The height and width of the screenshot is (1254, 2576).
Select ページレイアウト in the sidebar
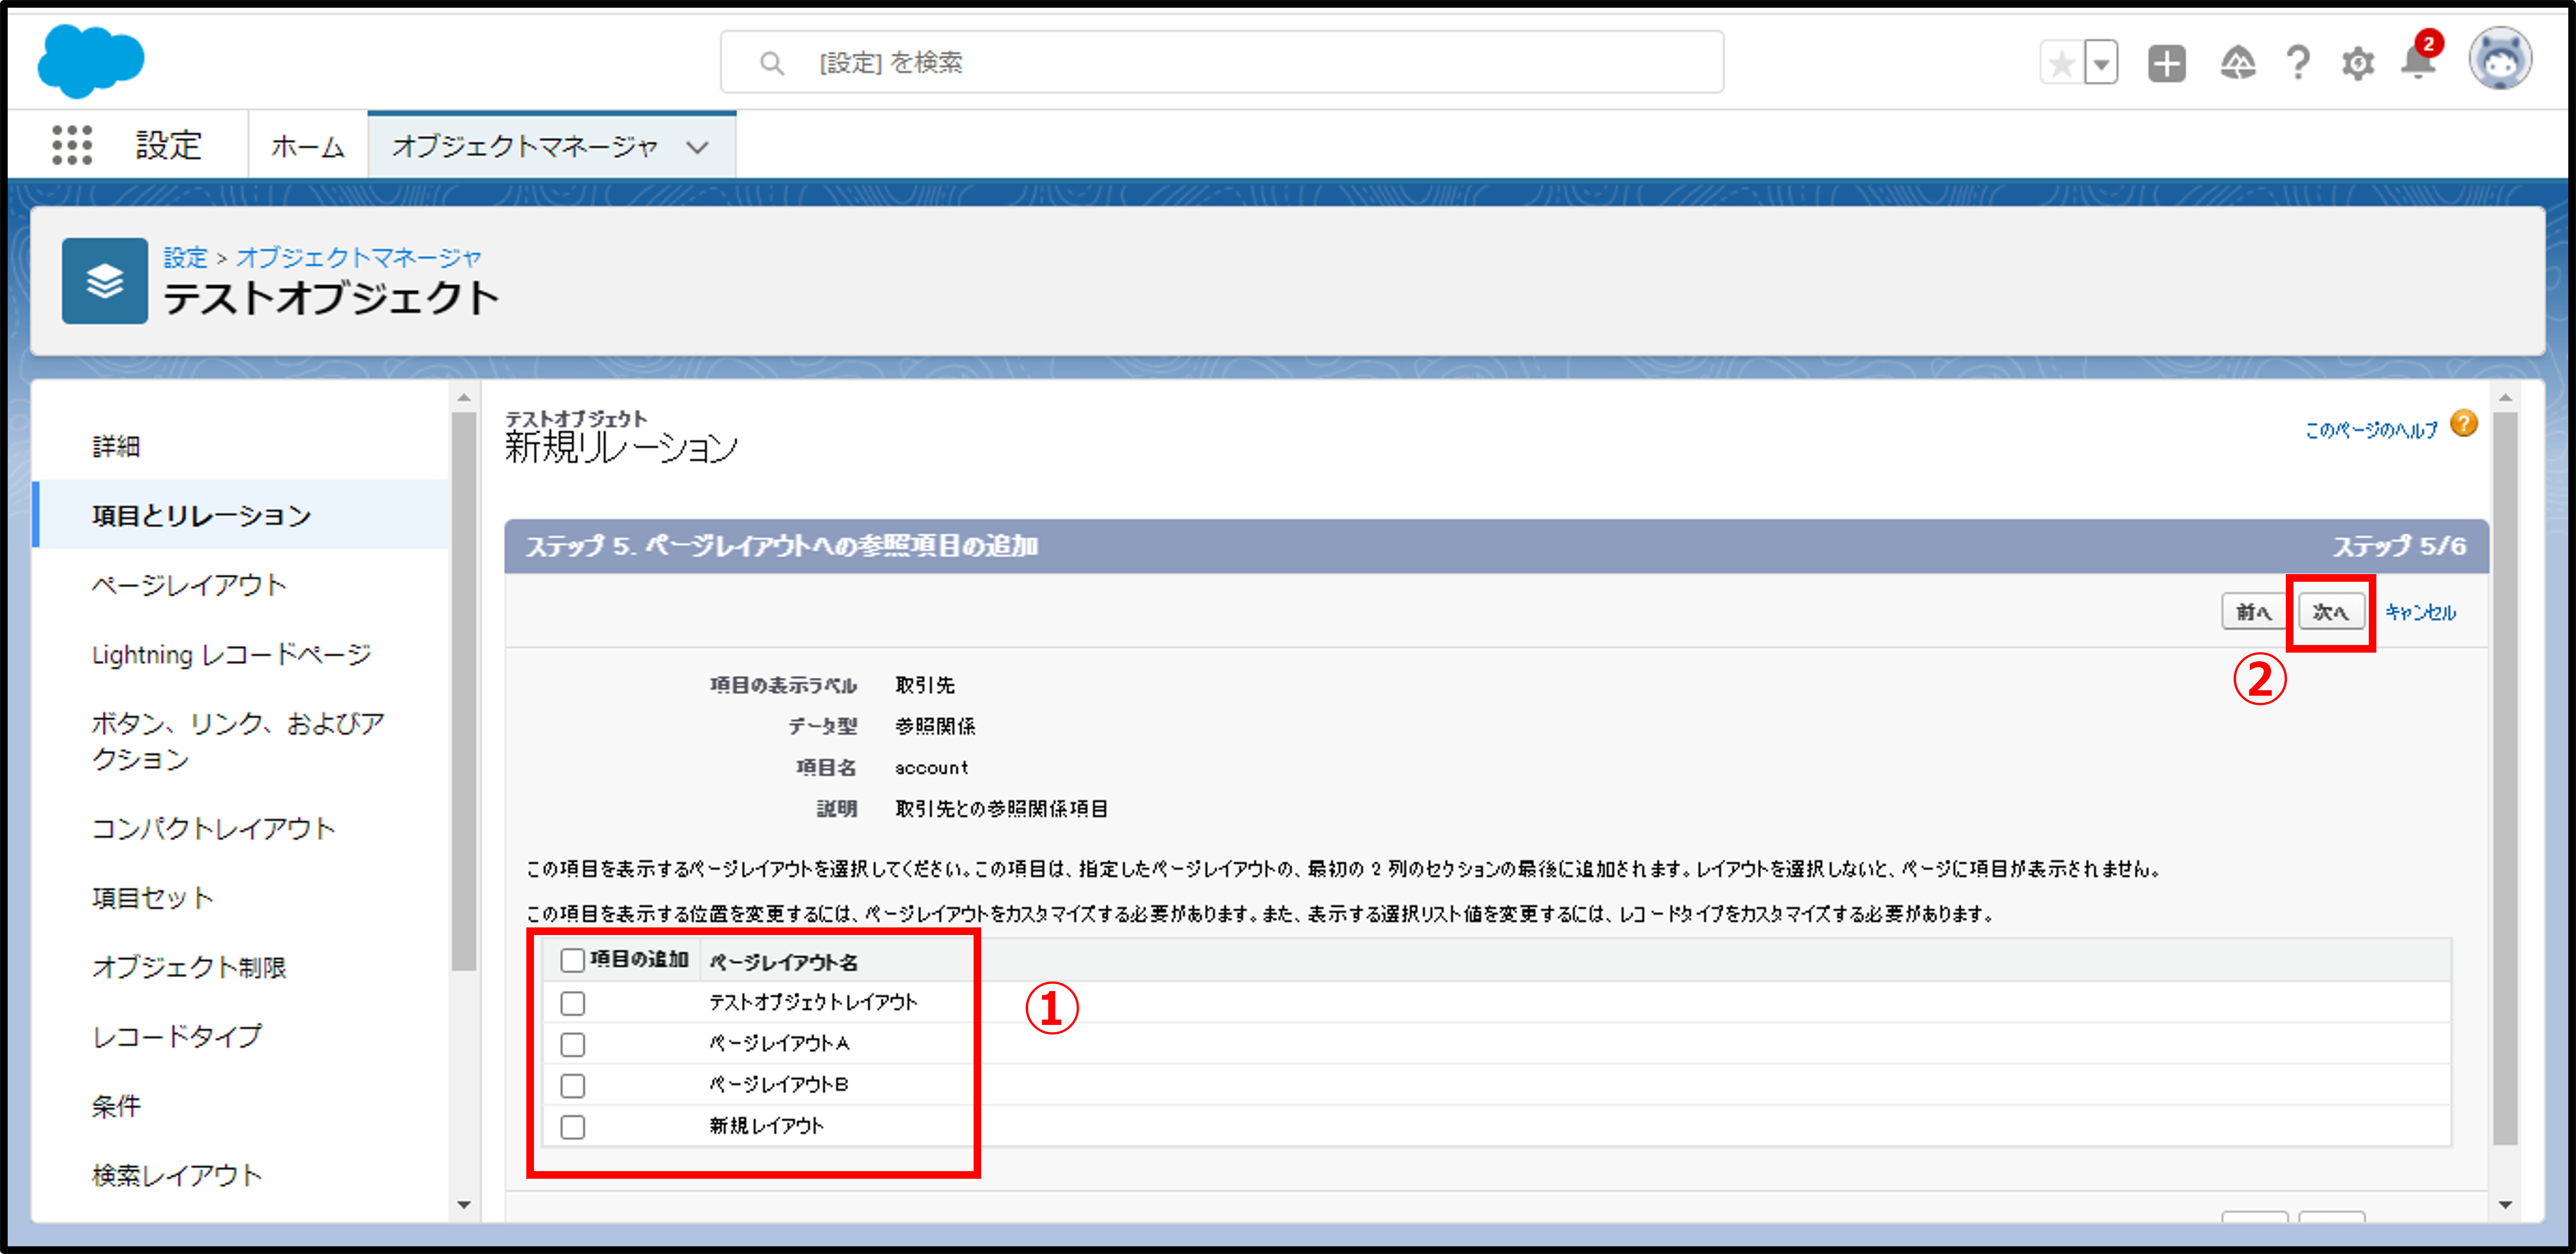tap(189, 584)
